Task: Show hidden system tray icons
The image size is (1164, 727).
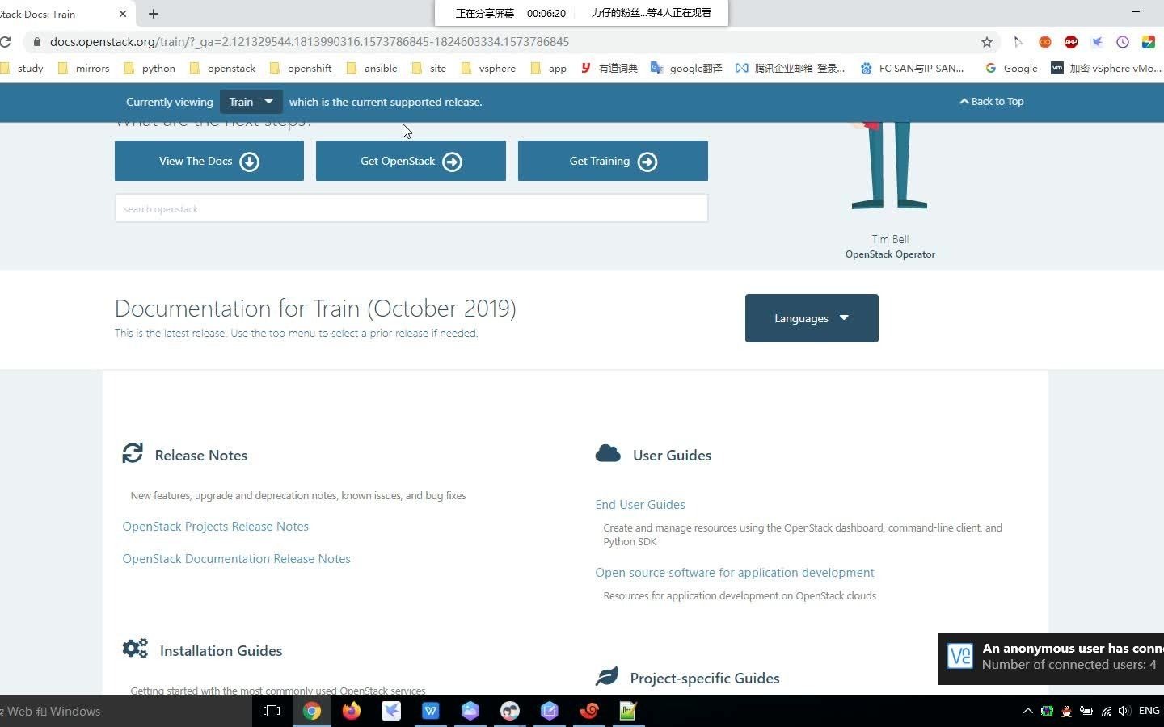Action: (x=1027, y=711)
